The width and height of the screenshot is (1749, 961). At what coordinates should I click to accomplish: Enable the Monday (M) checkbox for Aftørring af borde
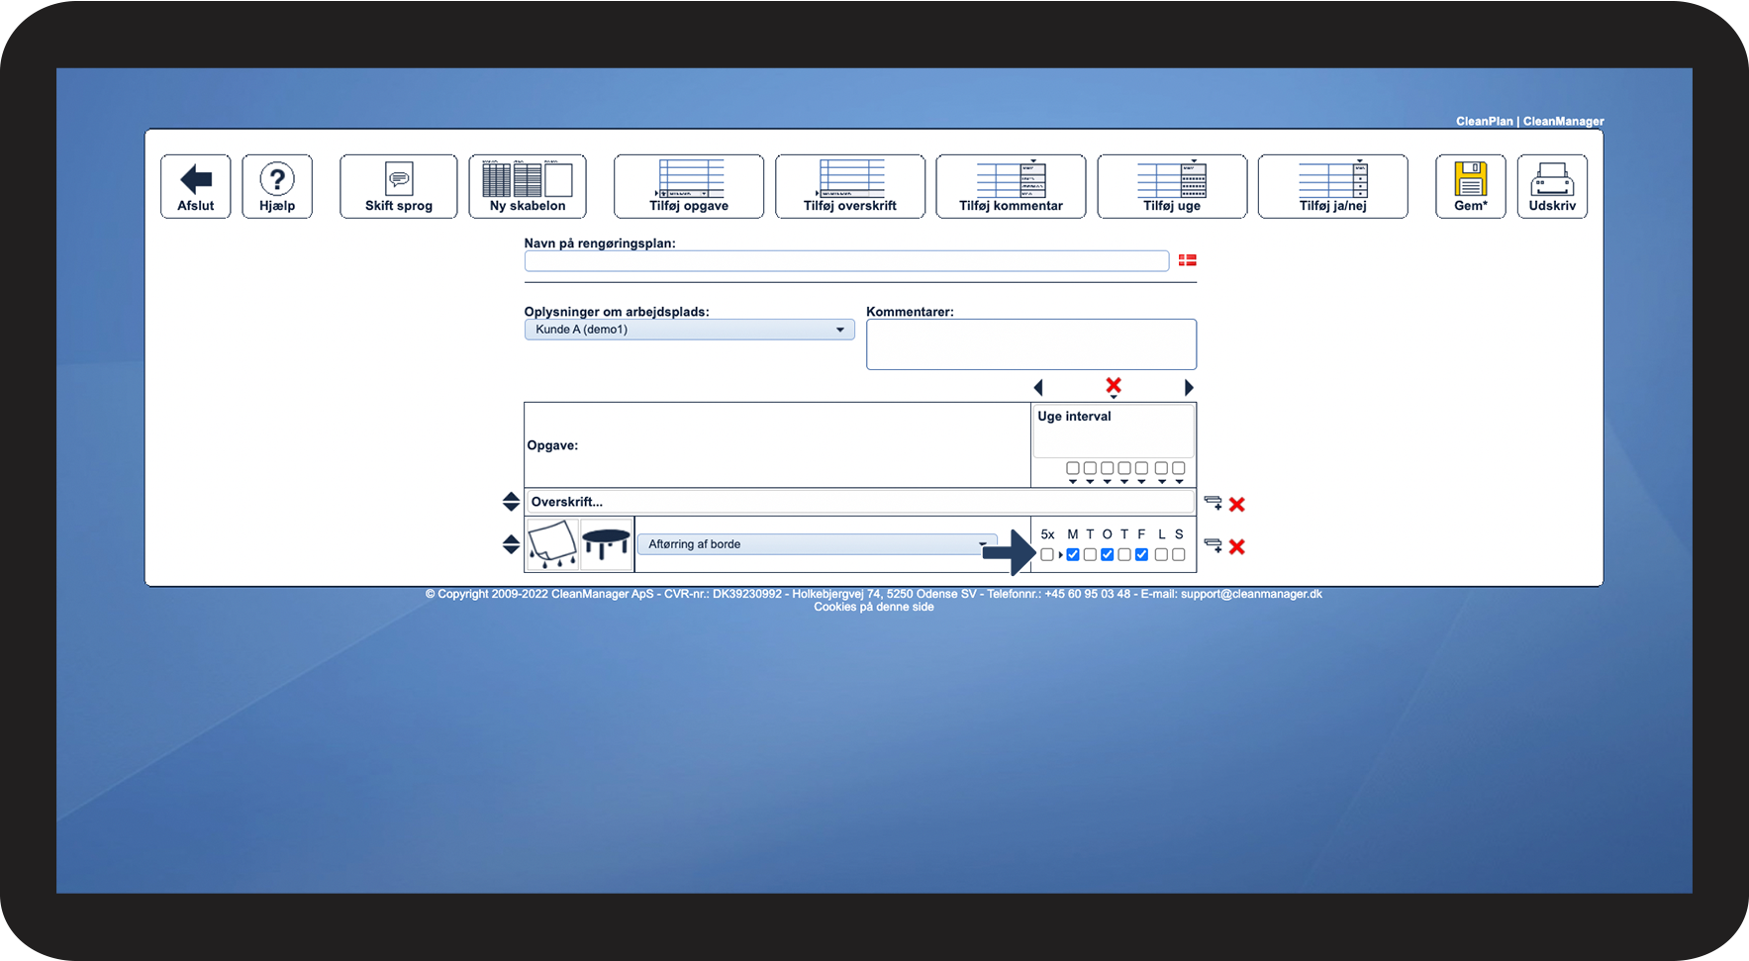tap(1073, 554)
